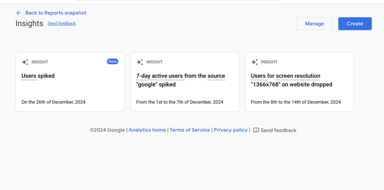Viewport: 384px width, 190px height.
Task: Open the Back to Reports snapshot link
Action: click(56, 13)
